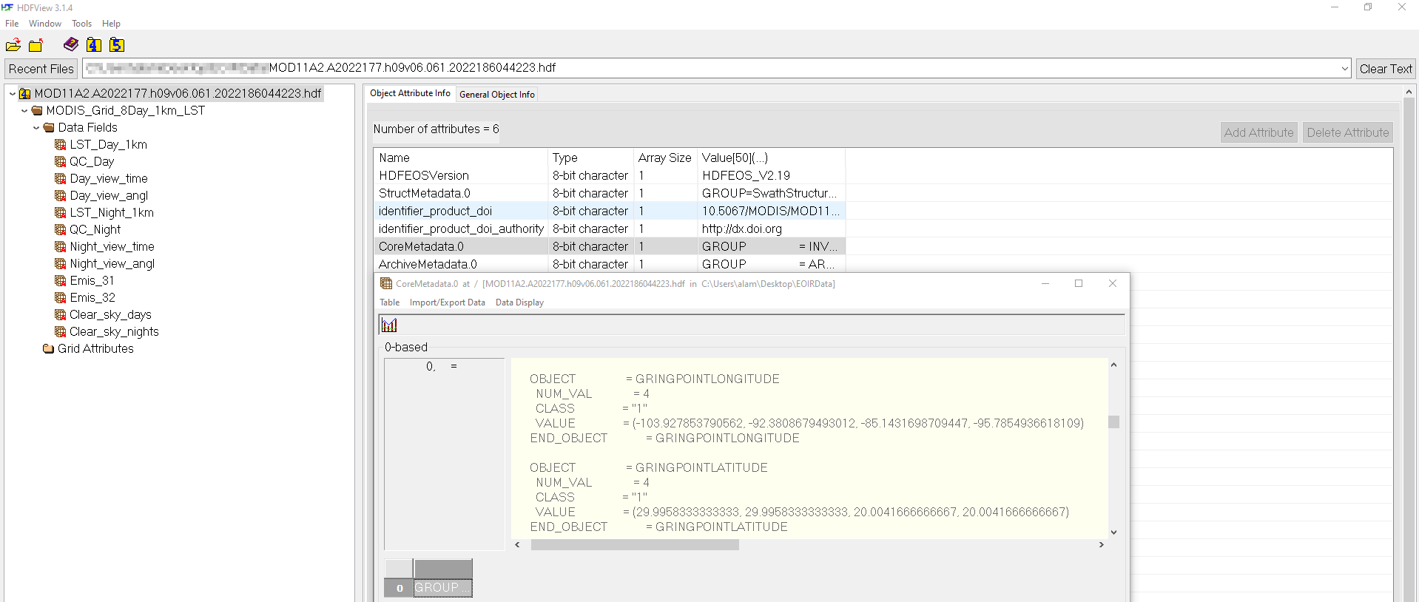Open the User's Guide book icon
The width and height of the screenshot is (1419, 602).
[71, 44]
